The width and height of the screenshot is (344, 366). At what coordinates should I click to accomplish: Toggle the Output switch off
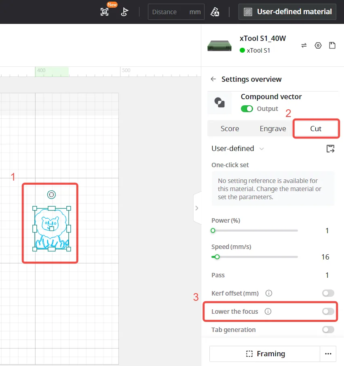(247, 109)
